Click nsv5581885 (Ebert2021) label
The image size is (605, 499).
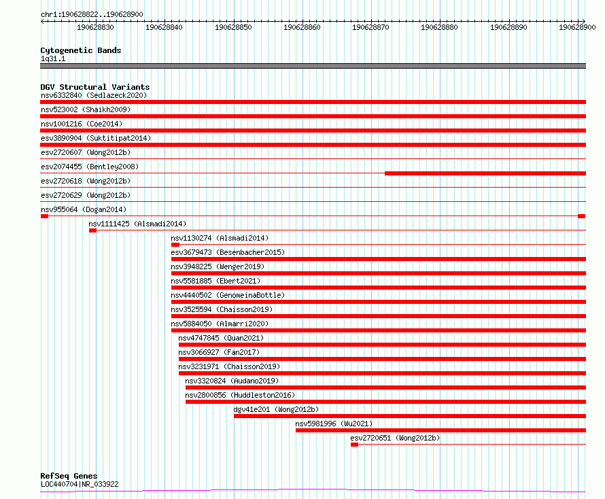point(215,281)
